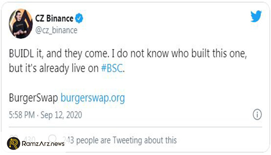Open the tweet info icon
Viewport: 271px width, 155px height.
[256, 115]
